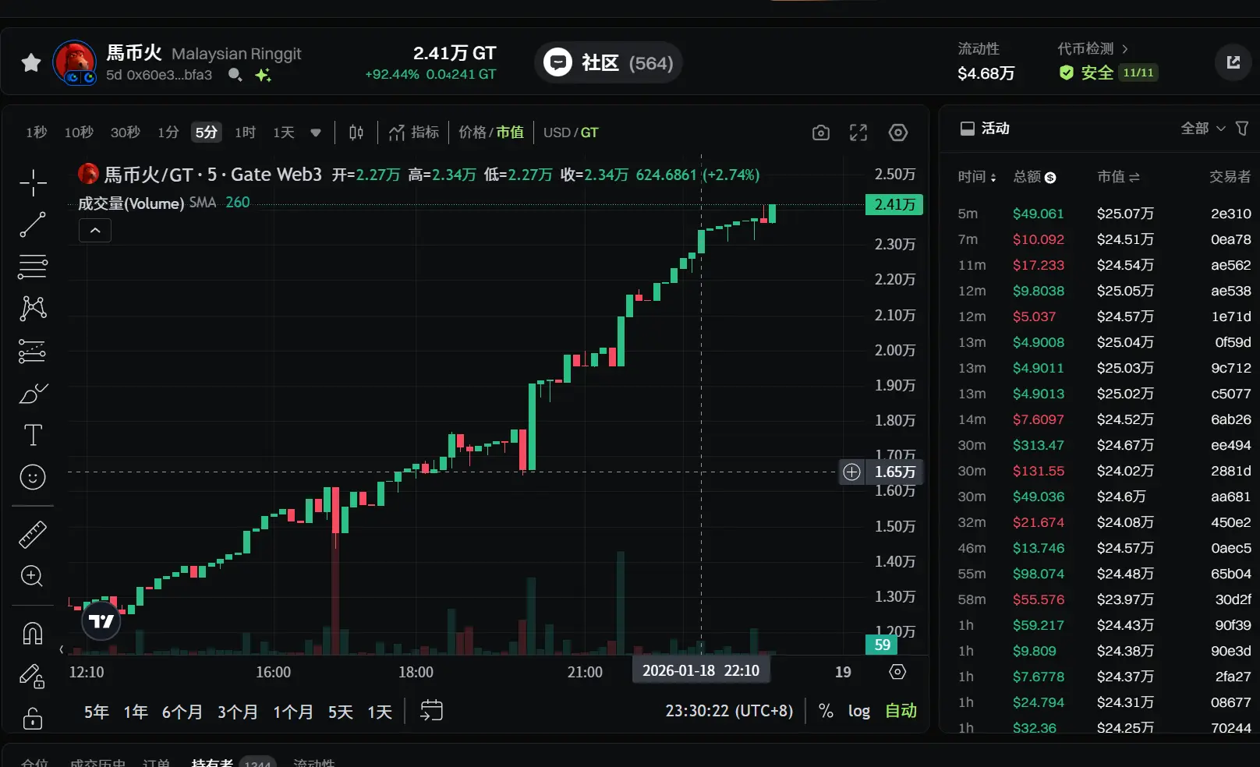
Task: Click the 2.41万 current price label on axis
Action: (894, 204)
